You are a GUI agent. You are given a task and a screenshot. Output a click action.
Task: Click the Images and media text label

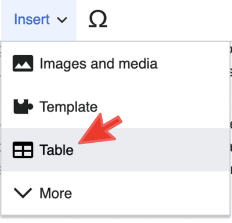tap(99, 64)
